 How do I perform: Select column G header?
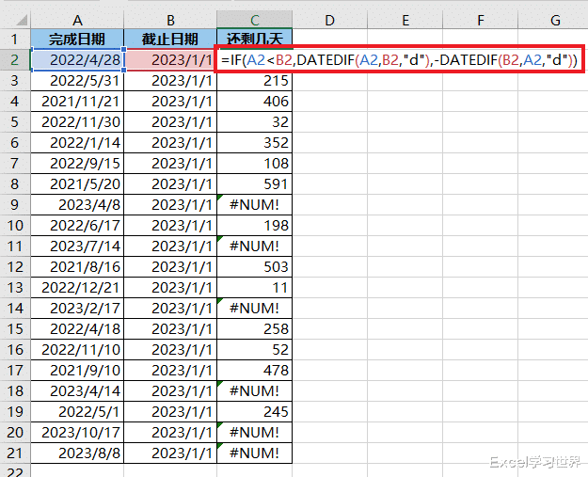pos(553,20)
